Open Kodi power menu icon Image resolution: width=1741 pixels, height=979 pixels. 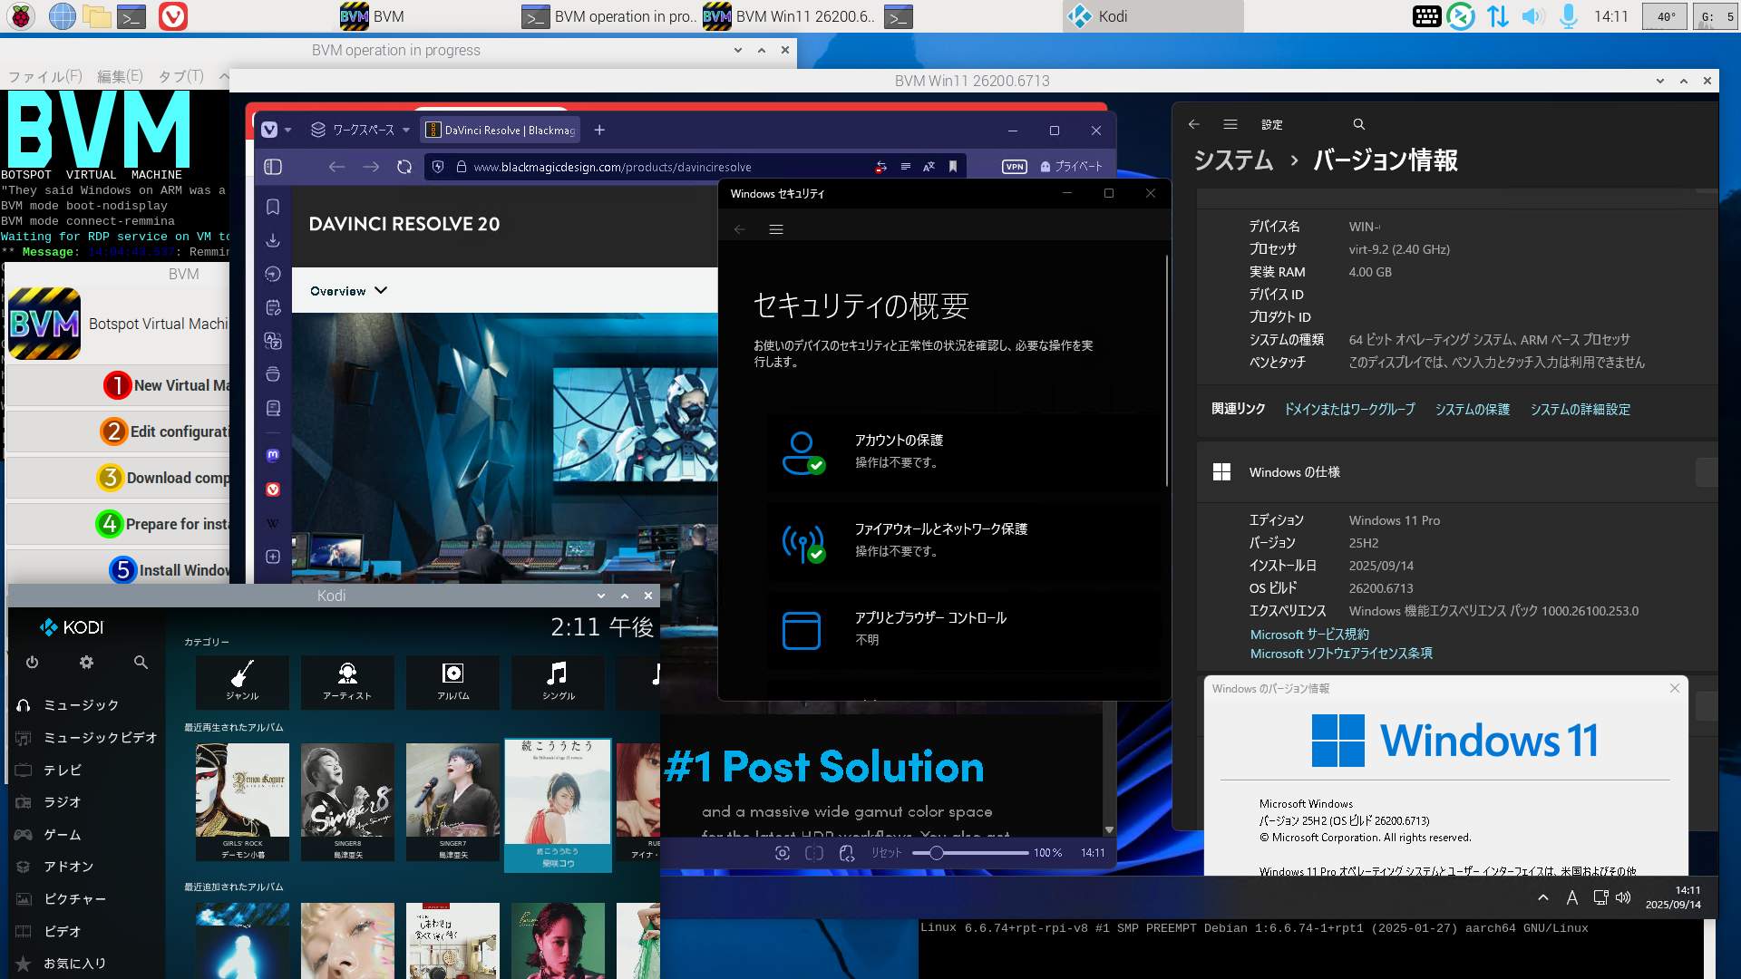click(x=32, y=663)
